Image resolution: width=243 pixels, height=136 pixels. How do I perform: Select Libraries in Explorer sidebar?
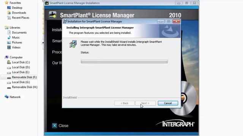tap(15, 28)
